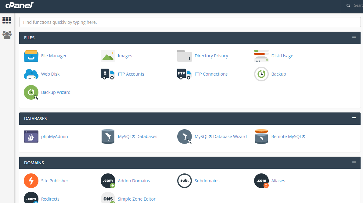The height and width of the screenshot is (203, 363).
Task: Go to the Aliases link
Action: tap(278, 180)
